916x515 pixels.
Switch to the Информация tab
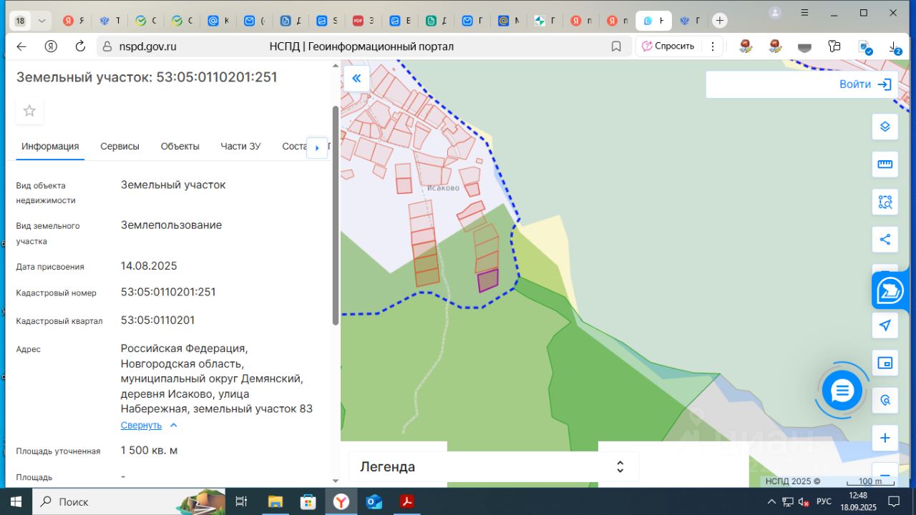50,147
